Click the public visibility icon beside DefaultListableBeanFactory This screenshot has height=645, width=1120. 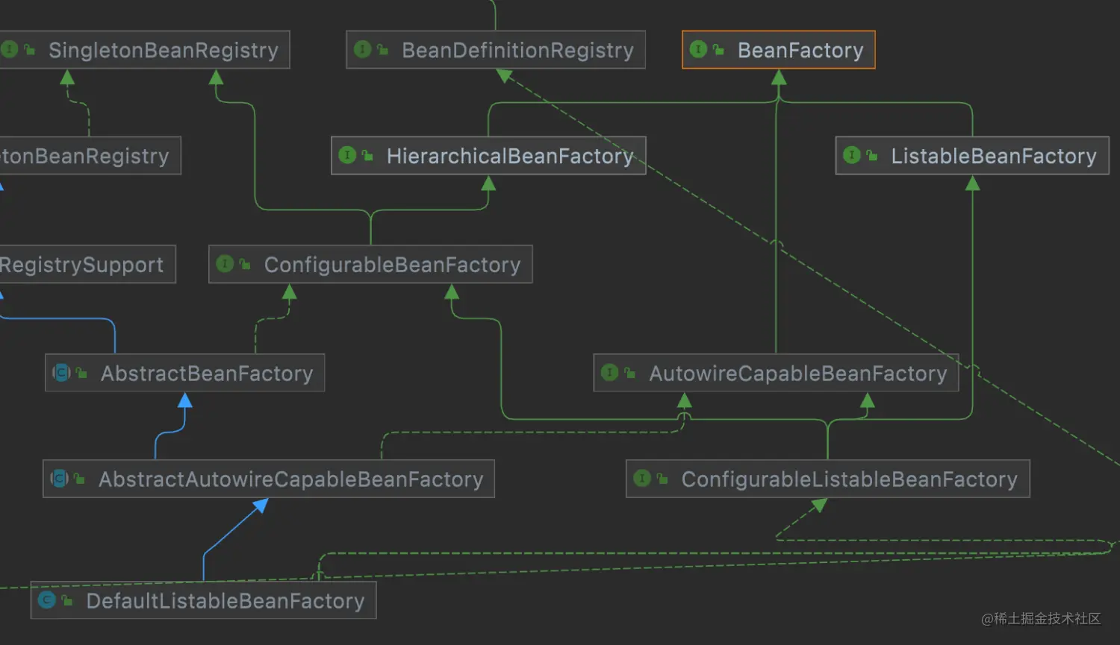point(67,600)
